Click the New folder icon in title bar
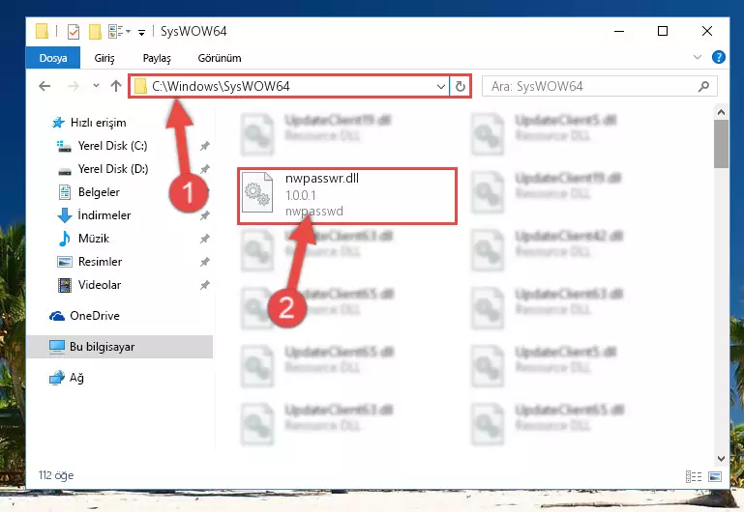This screenshot has height=512, width=744. click(x=96, y=32)
